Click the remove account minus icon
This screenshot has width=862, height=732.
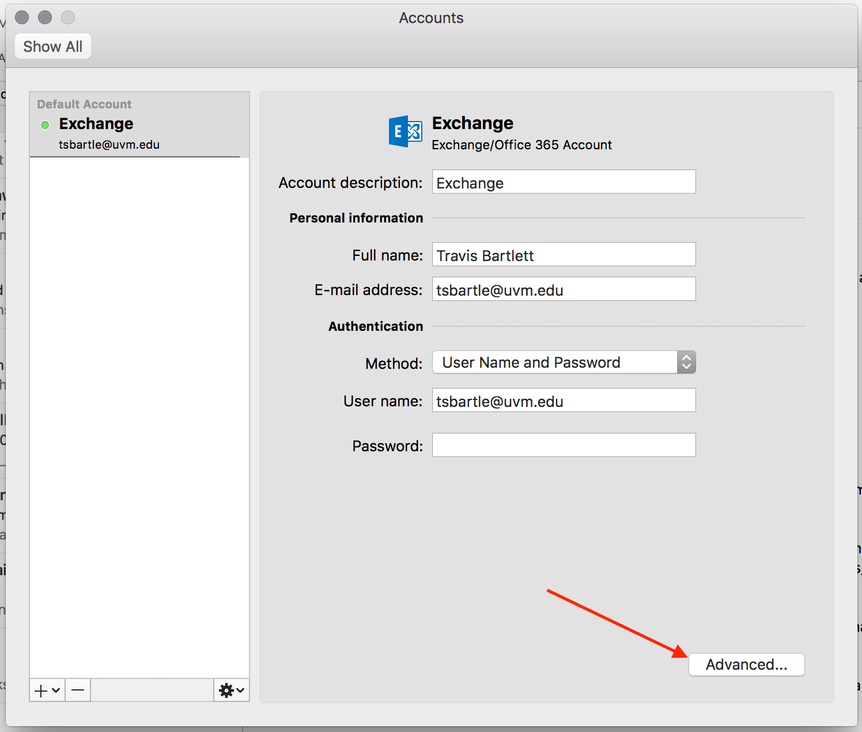(x=77, y=690)
